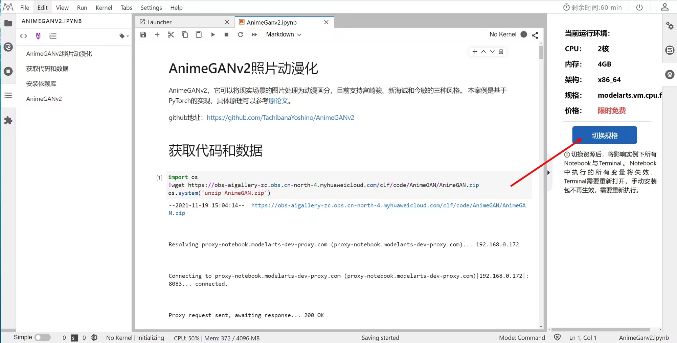
Task: Save the notebook with the save icon
Action: tap(143, 34)
